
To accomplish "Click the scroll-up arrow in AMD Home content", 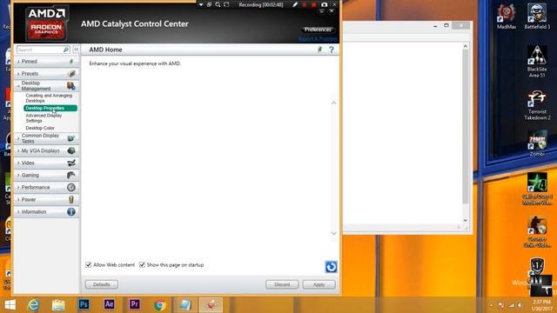I will (334, 103).
